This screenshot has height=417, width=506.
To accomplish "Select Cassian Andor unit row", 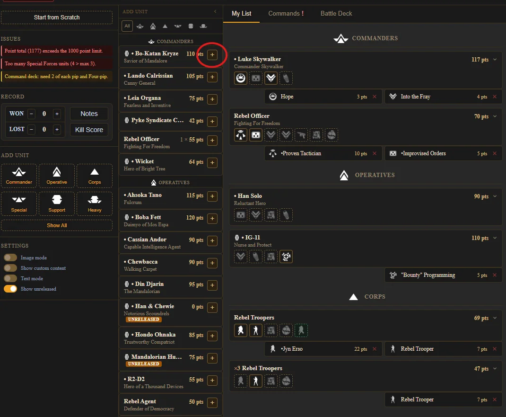I will [x=171, y=243].
